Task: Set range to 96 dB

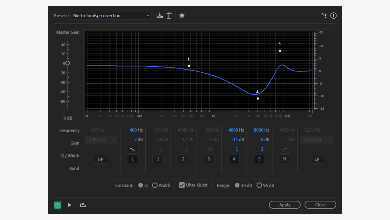Action: click(259, 185)
